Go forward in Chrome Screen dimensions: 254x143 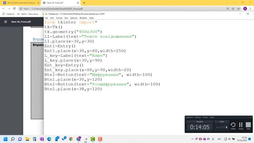pyautogui.click(x=9, y=9)
